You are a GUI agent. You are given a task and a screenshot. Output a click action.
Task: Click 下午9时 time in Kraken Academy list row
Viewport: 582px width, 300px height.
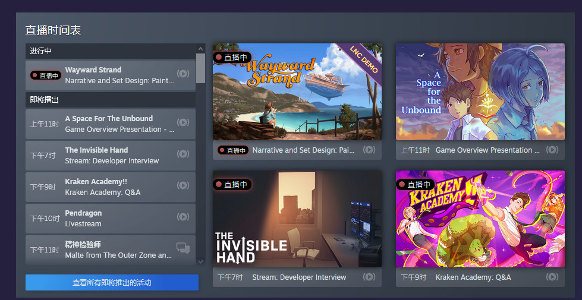click(43, 187)
